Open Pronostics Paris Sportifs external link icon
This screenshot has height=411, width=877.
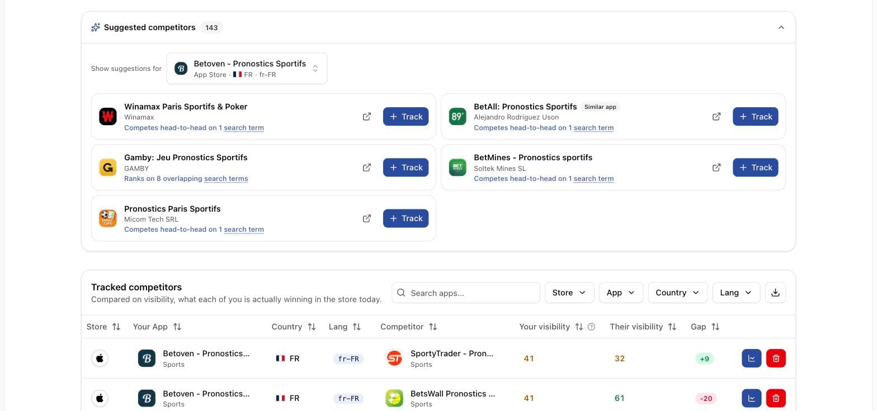click(x=367, y=218)
